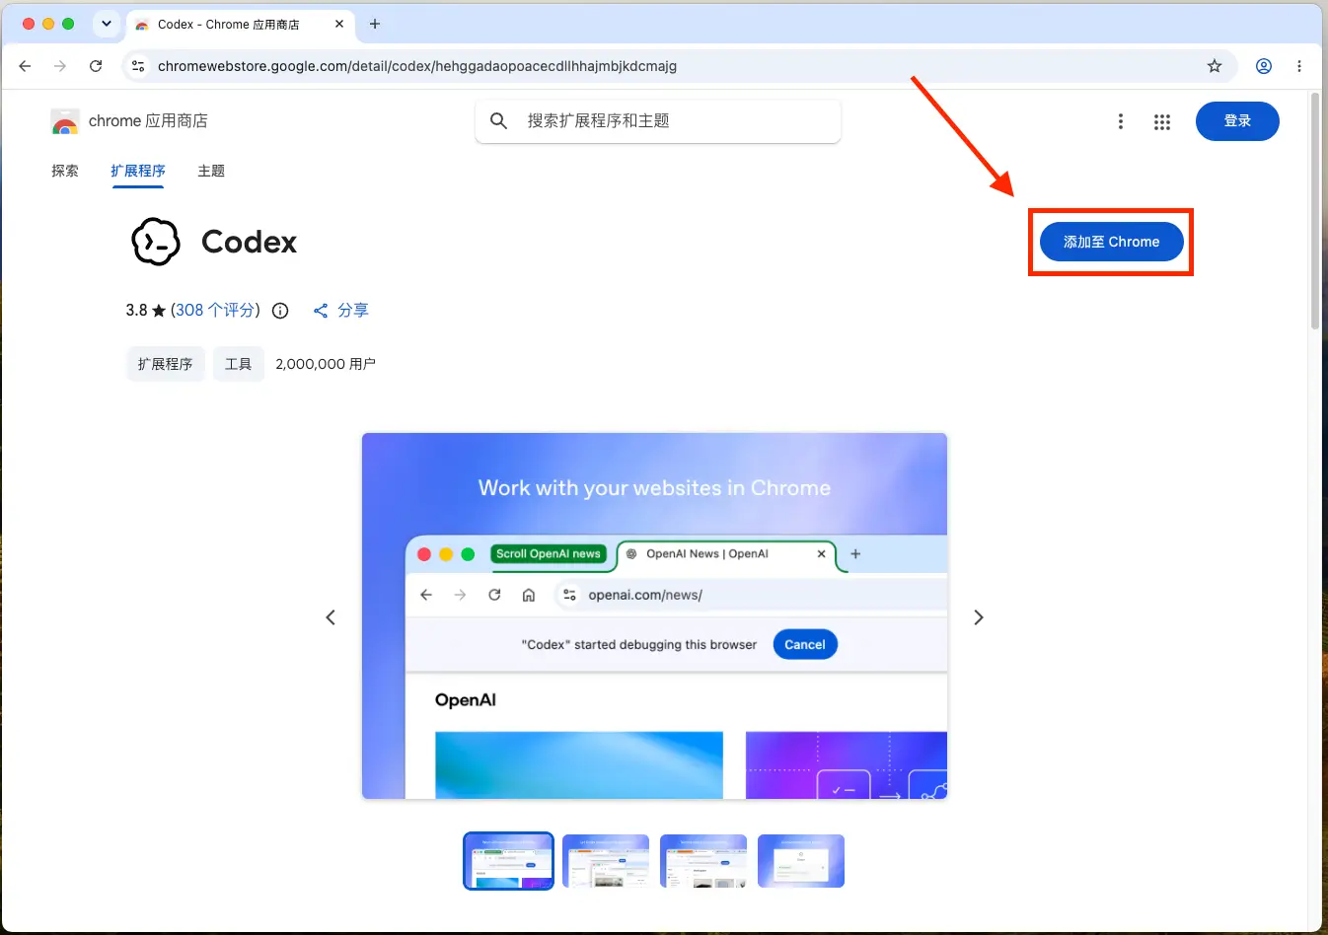This screenshot has width=1328, height=935.
Task: Show previous screenshot with left chevron
Action: coord(331,617)
